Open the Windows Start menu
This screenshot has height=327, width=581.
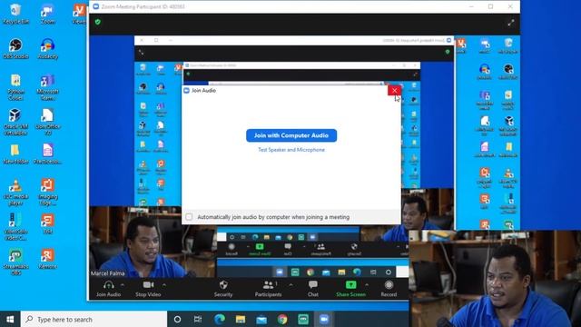10,319
